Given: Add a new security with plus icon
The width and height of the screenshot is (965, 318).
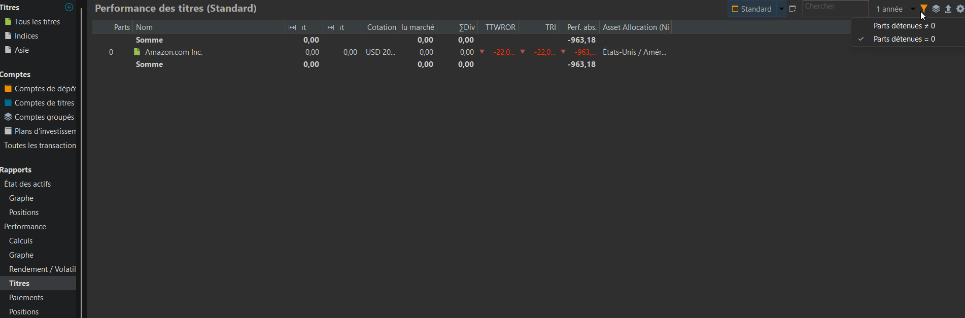Looking at the screenshot, I should tap(69, 7).
